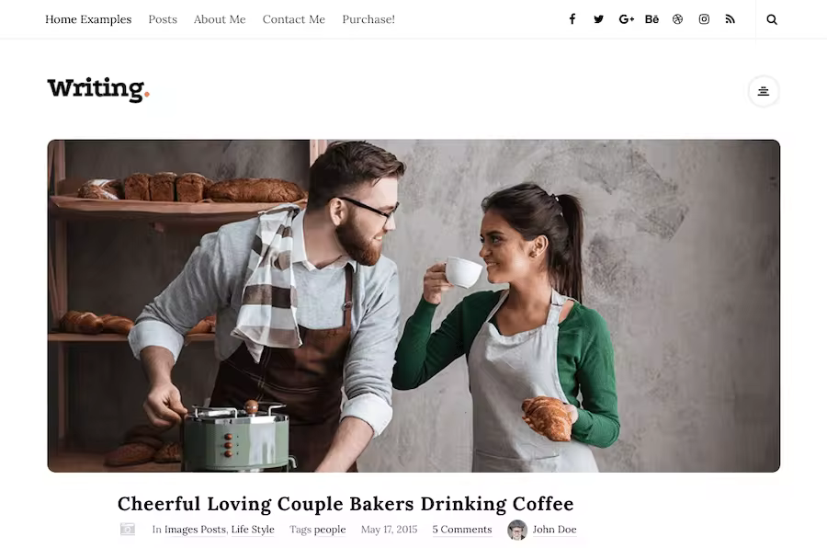Open the Instagram camera icon

point(704,19)
